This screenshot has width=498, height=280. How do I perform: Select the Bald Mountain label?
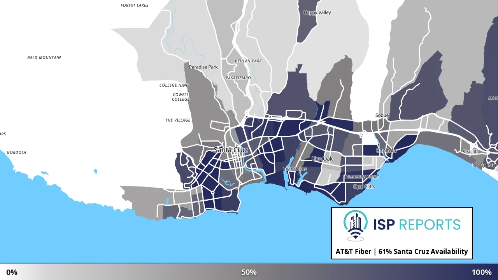tap(44, 58)
